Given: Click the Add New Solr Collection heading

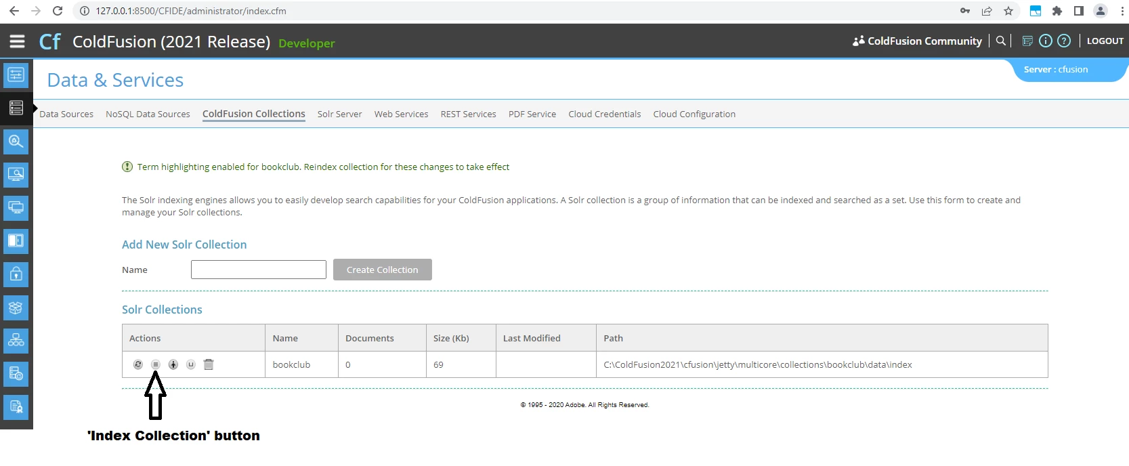Looking at the screenshot, I should pyautogui.click(x=184, y=245).
